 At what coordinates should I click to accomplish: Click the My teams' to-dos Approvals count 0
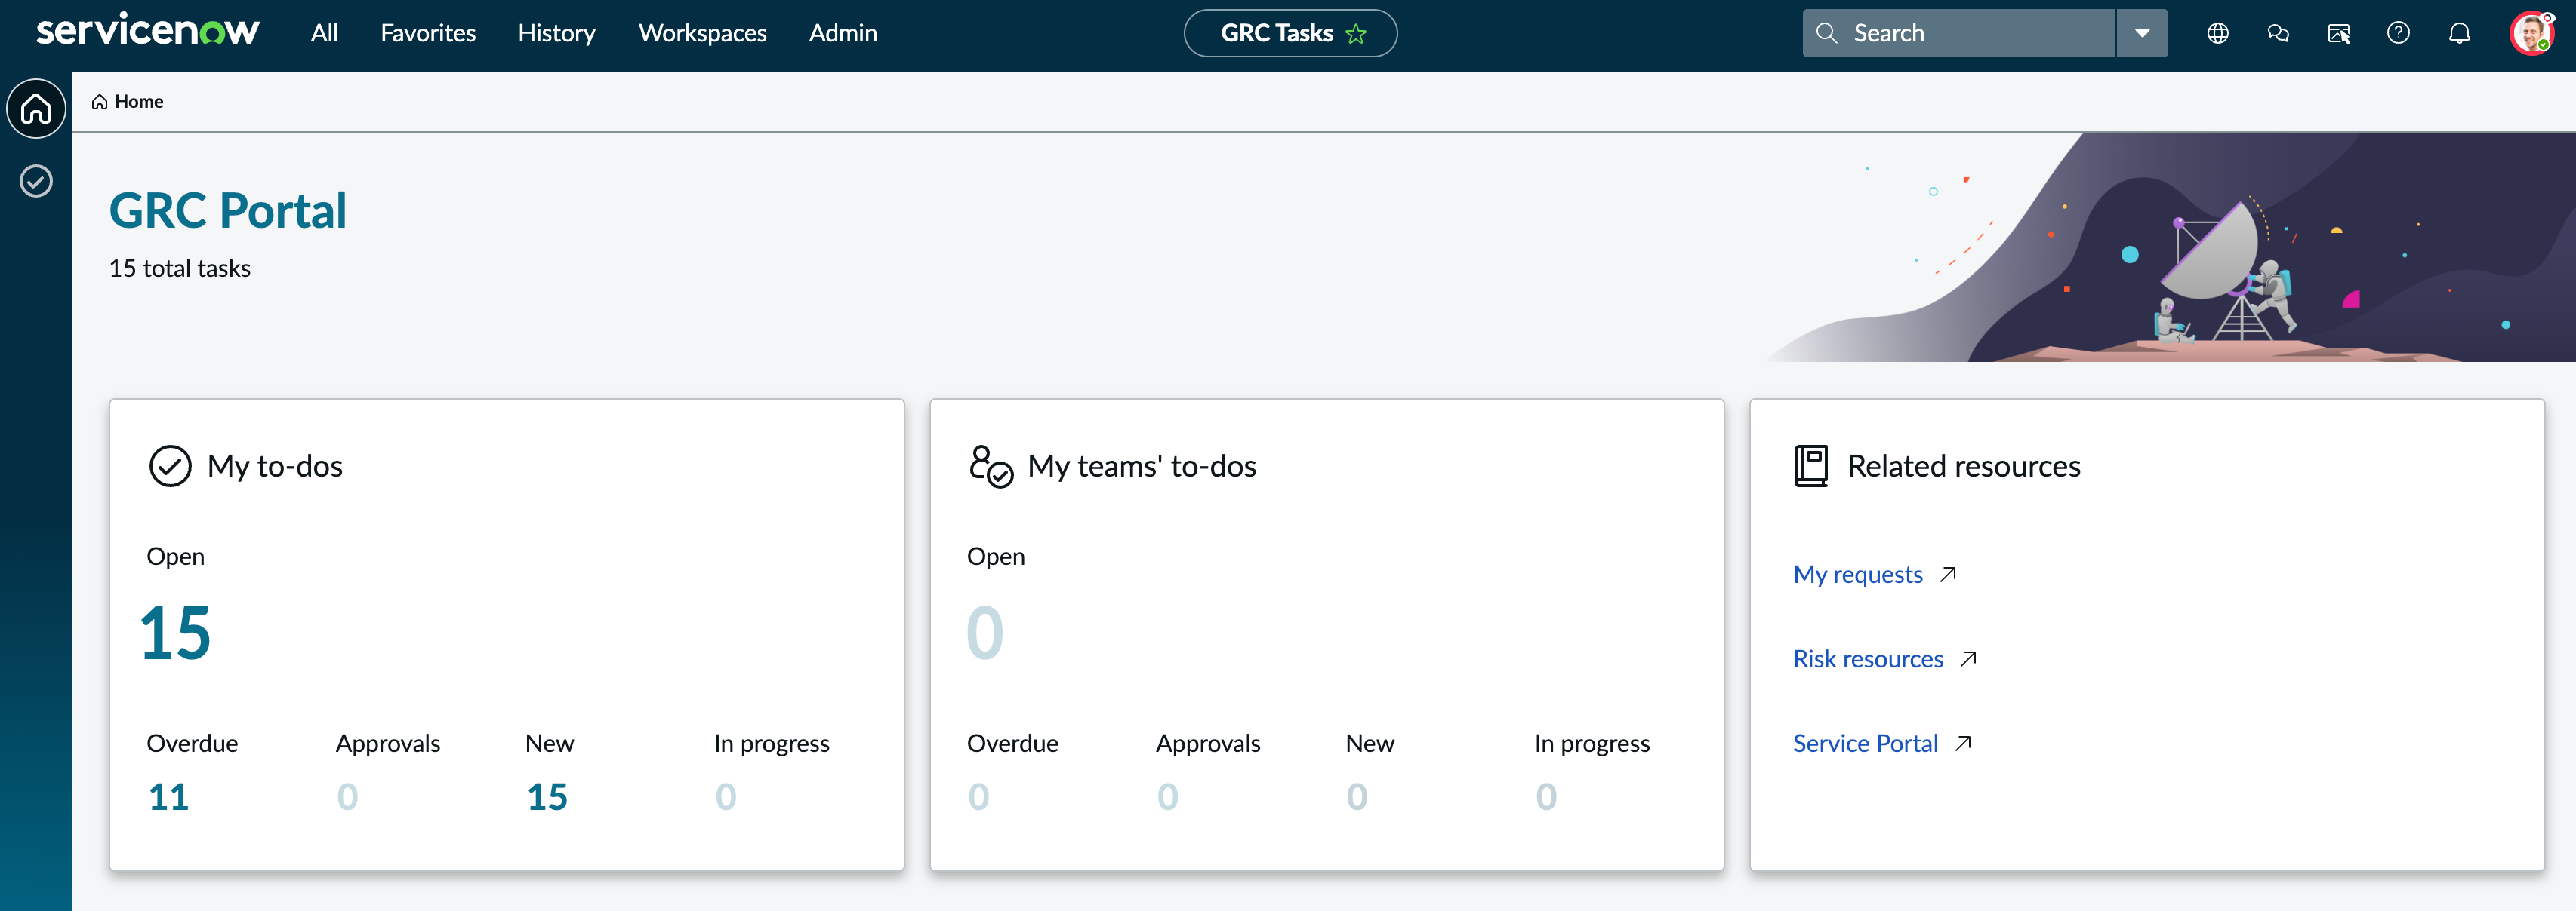(1168, 796)
